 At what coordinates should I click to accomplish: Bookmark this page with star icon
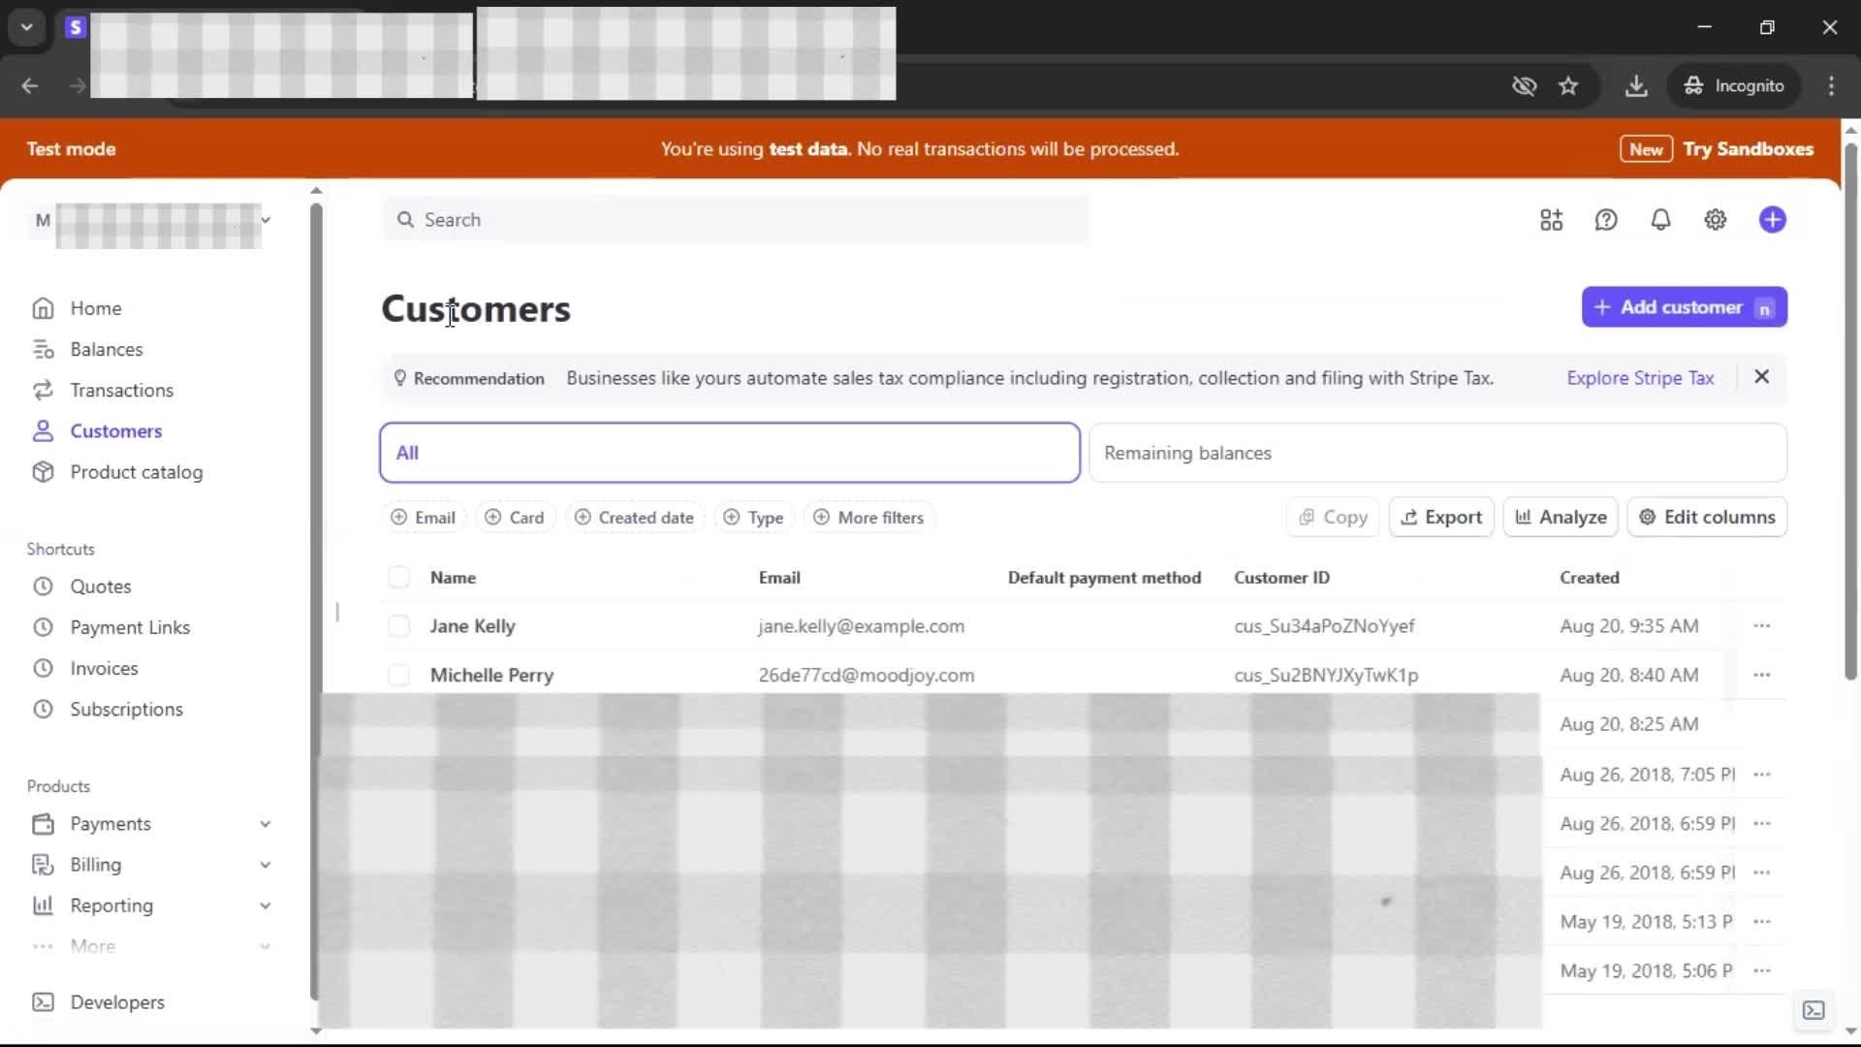pos(1568,85)
